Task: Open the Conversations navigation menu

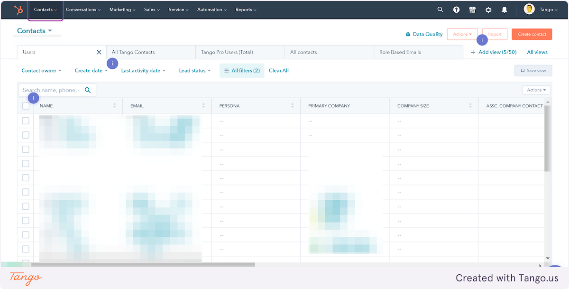Action: [x=83, y=9]
